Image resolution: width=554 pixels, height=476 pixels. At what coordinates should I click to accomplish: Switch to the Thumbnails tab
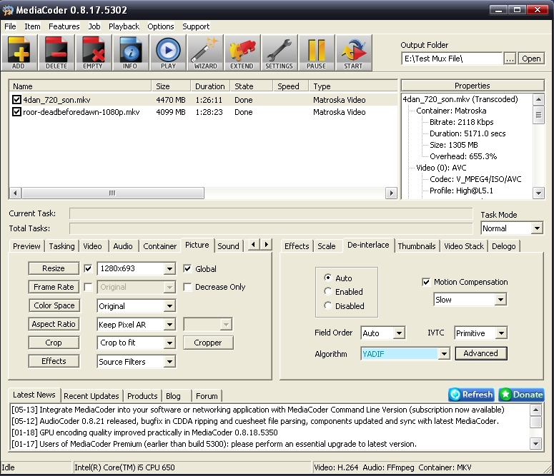coord(417,245)
